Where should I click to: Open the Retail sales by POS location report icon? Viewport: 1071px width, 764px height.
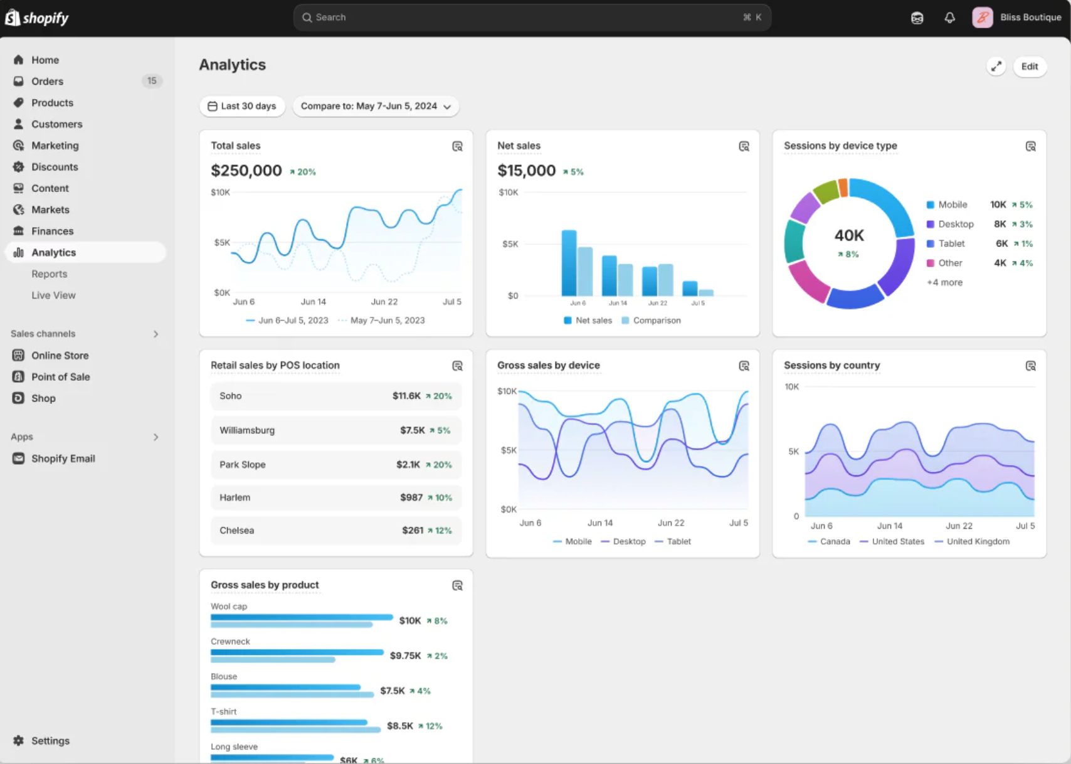point(458,366)
